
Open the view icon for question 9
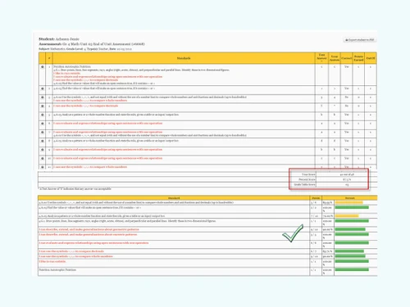[x=43, y=150]
